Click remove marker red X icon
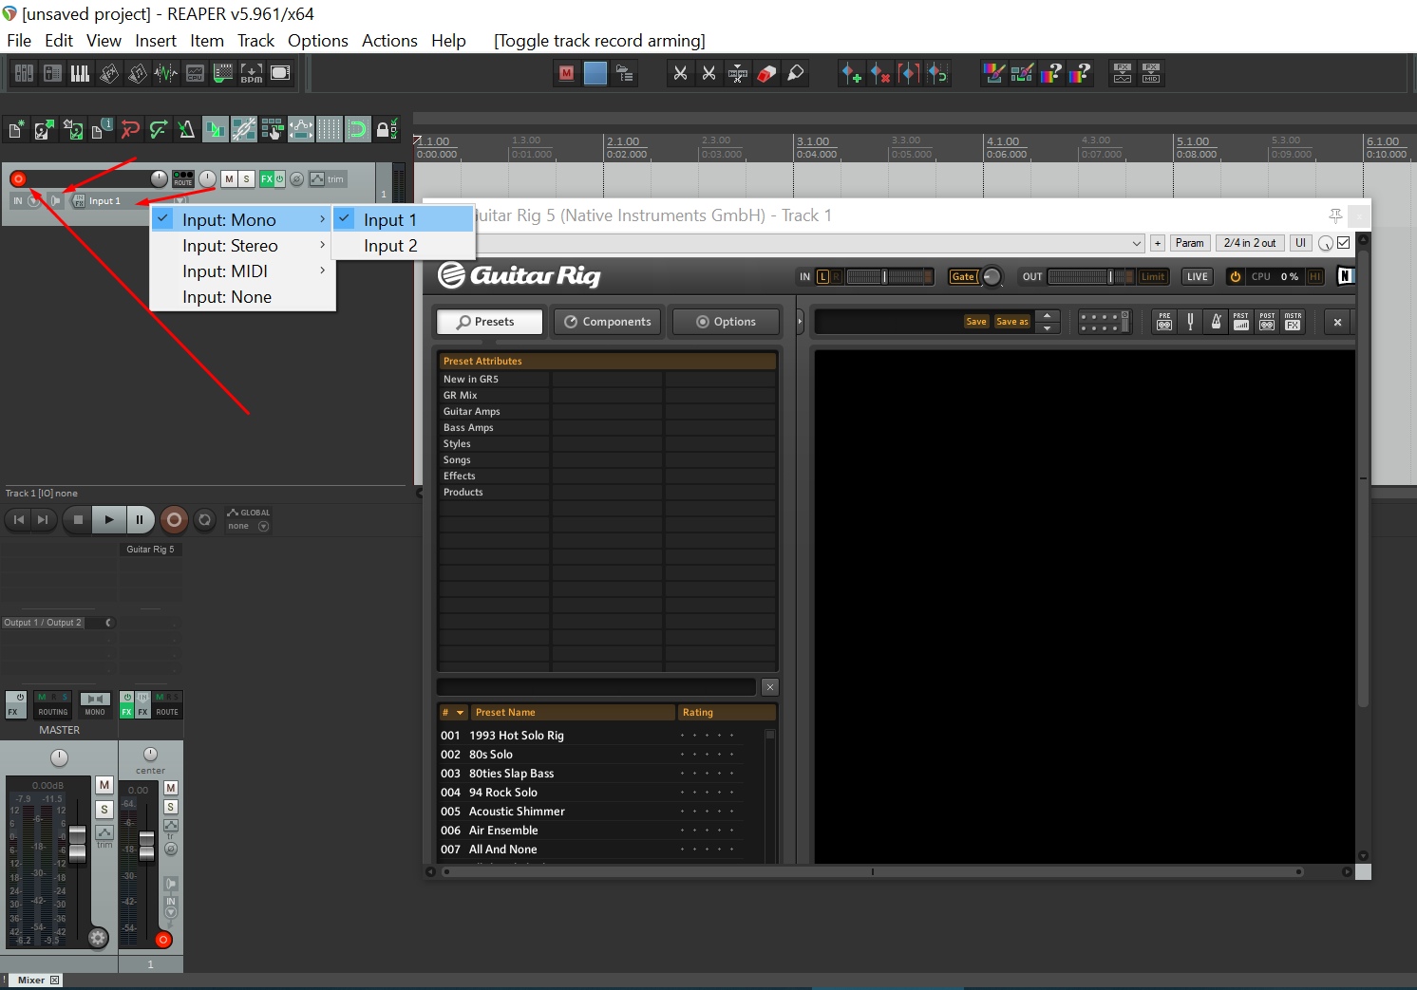 [880, 73]
